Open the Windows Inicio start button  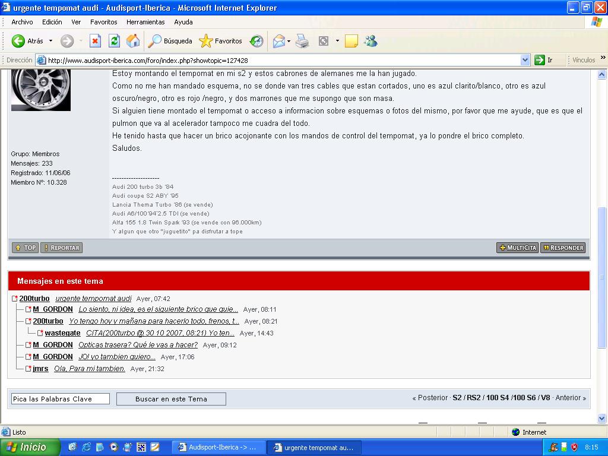pyautogui.click(x=30, y=447)
